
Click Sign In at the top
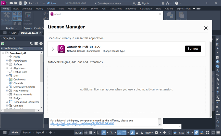tap(143, 3)
